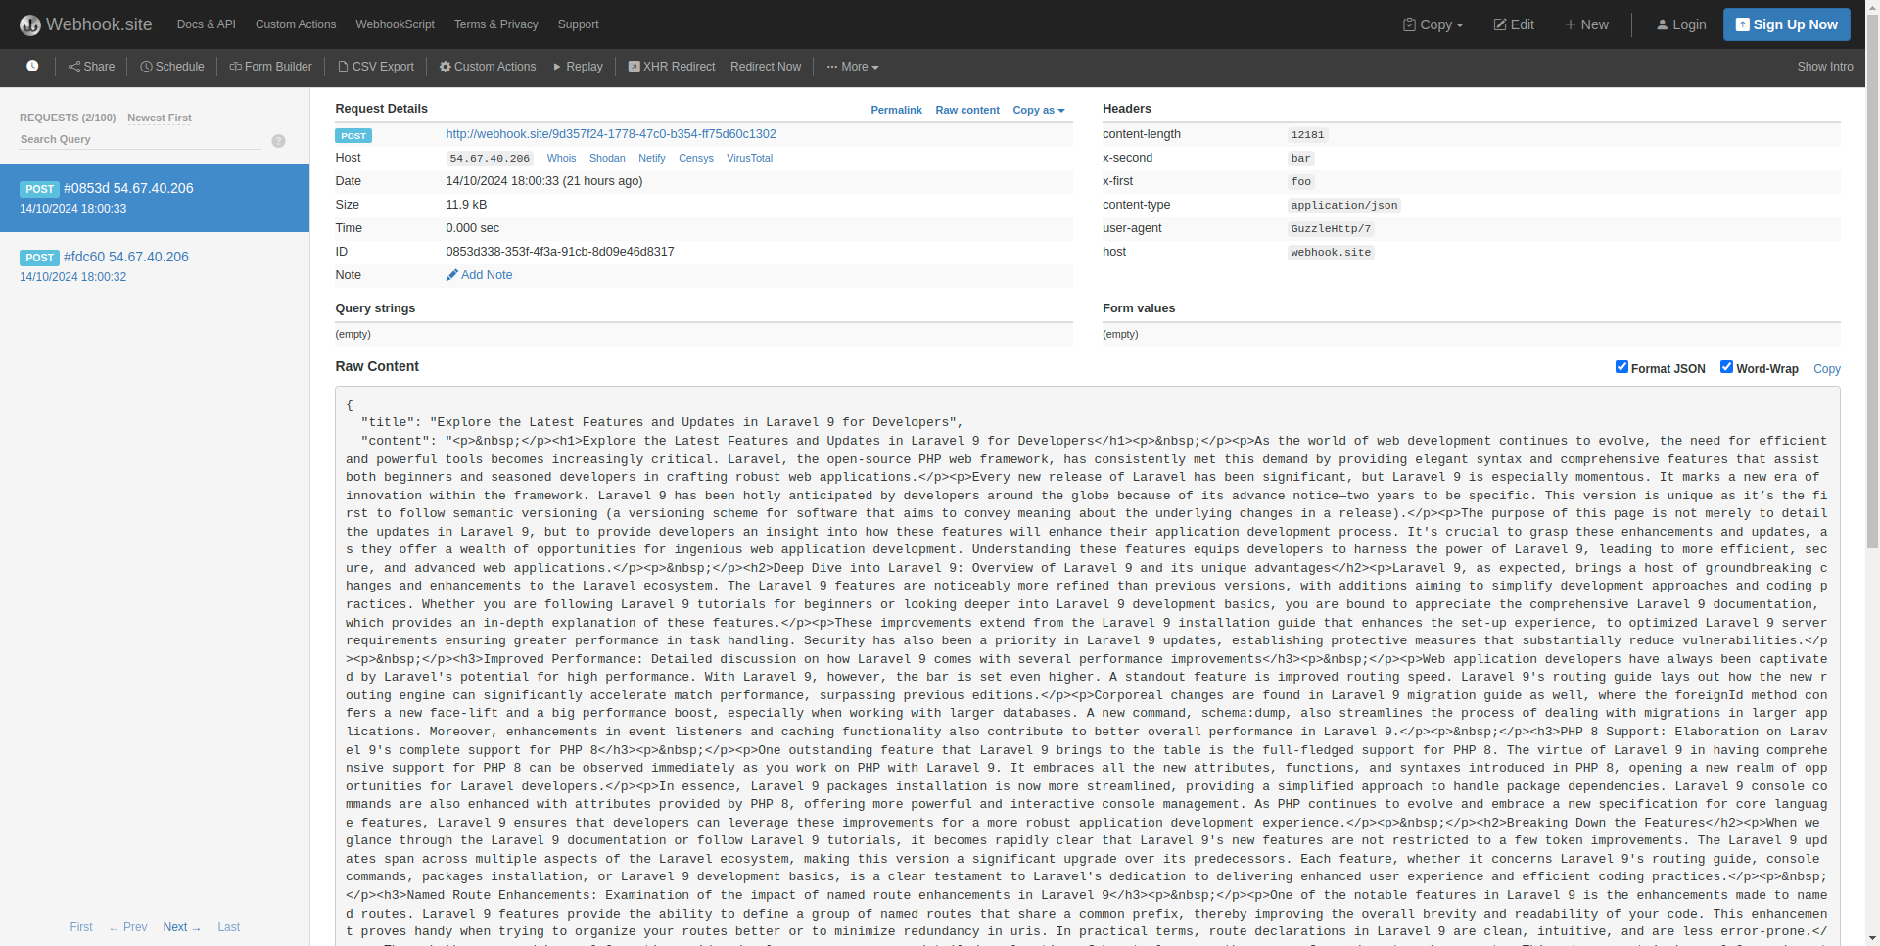The width and height of the screenshot is (1880, 946).
Task: Look up host IP with Whois
Action: coord(561,158)
